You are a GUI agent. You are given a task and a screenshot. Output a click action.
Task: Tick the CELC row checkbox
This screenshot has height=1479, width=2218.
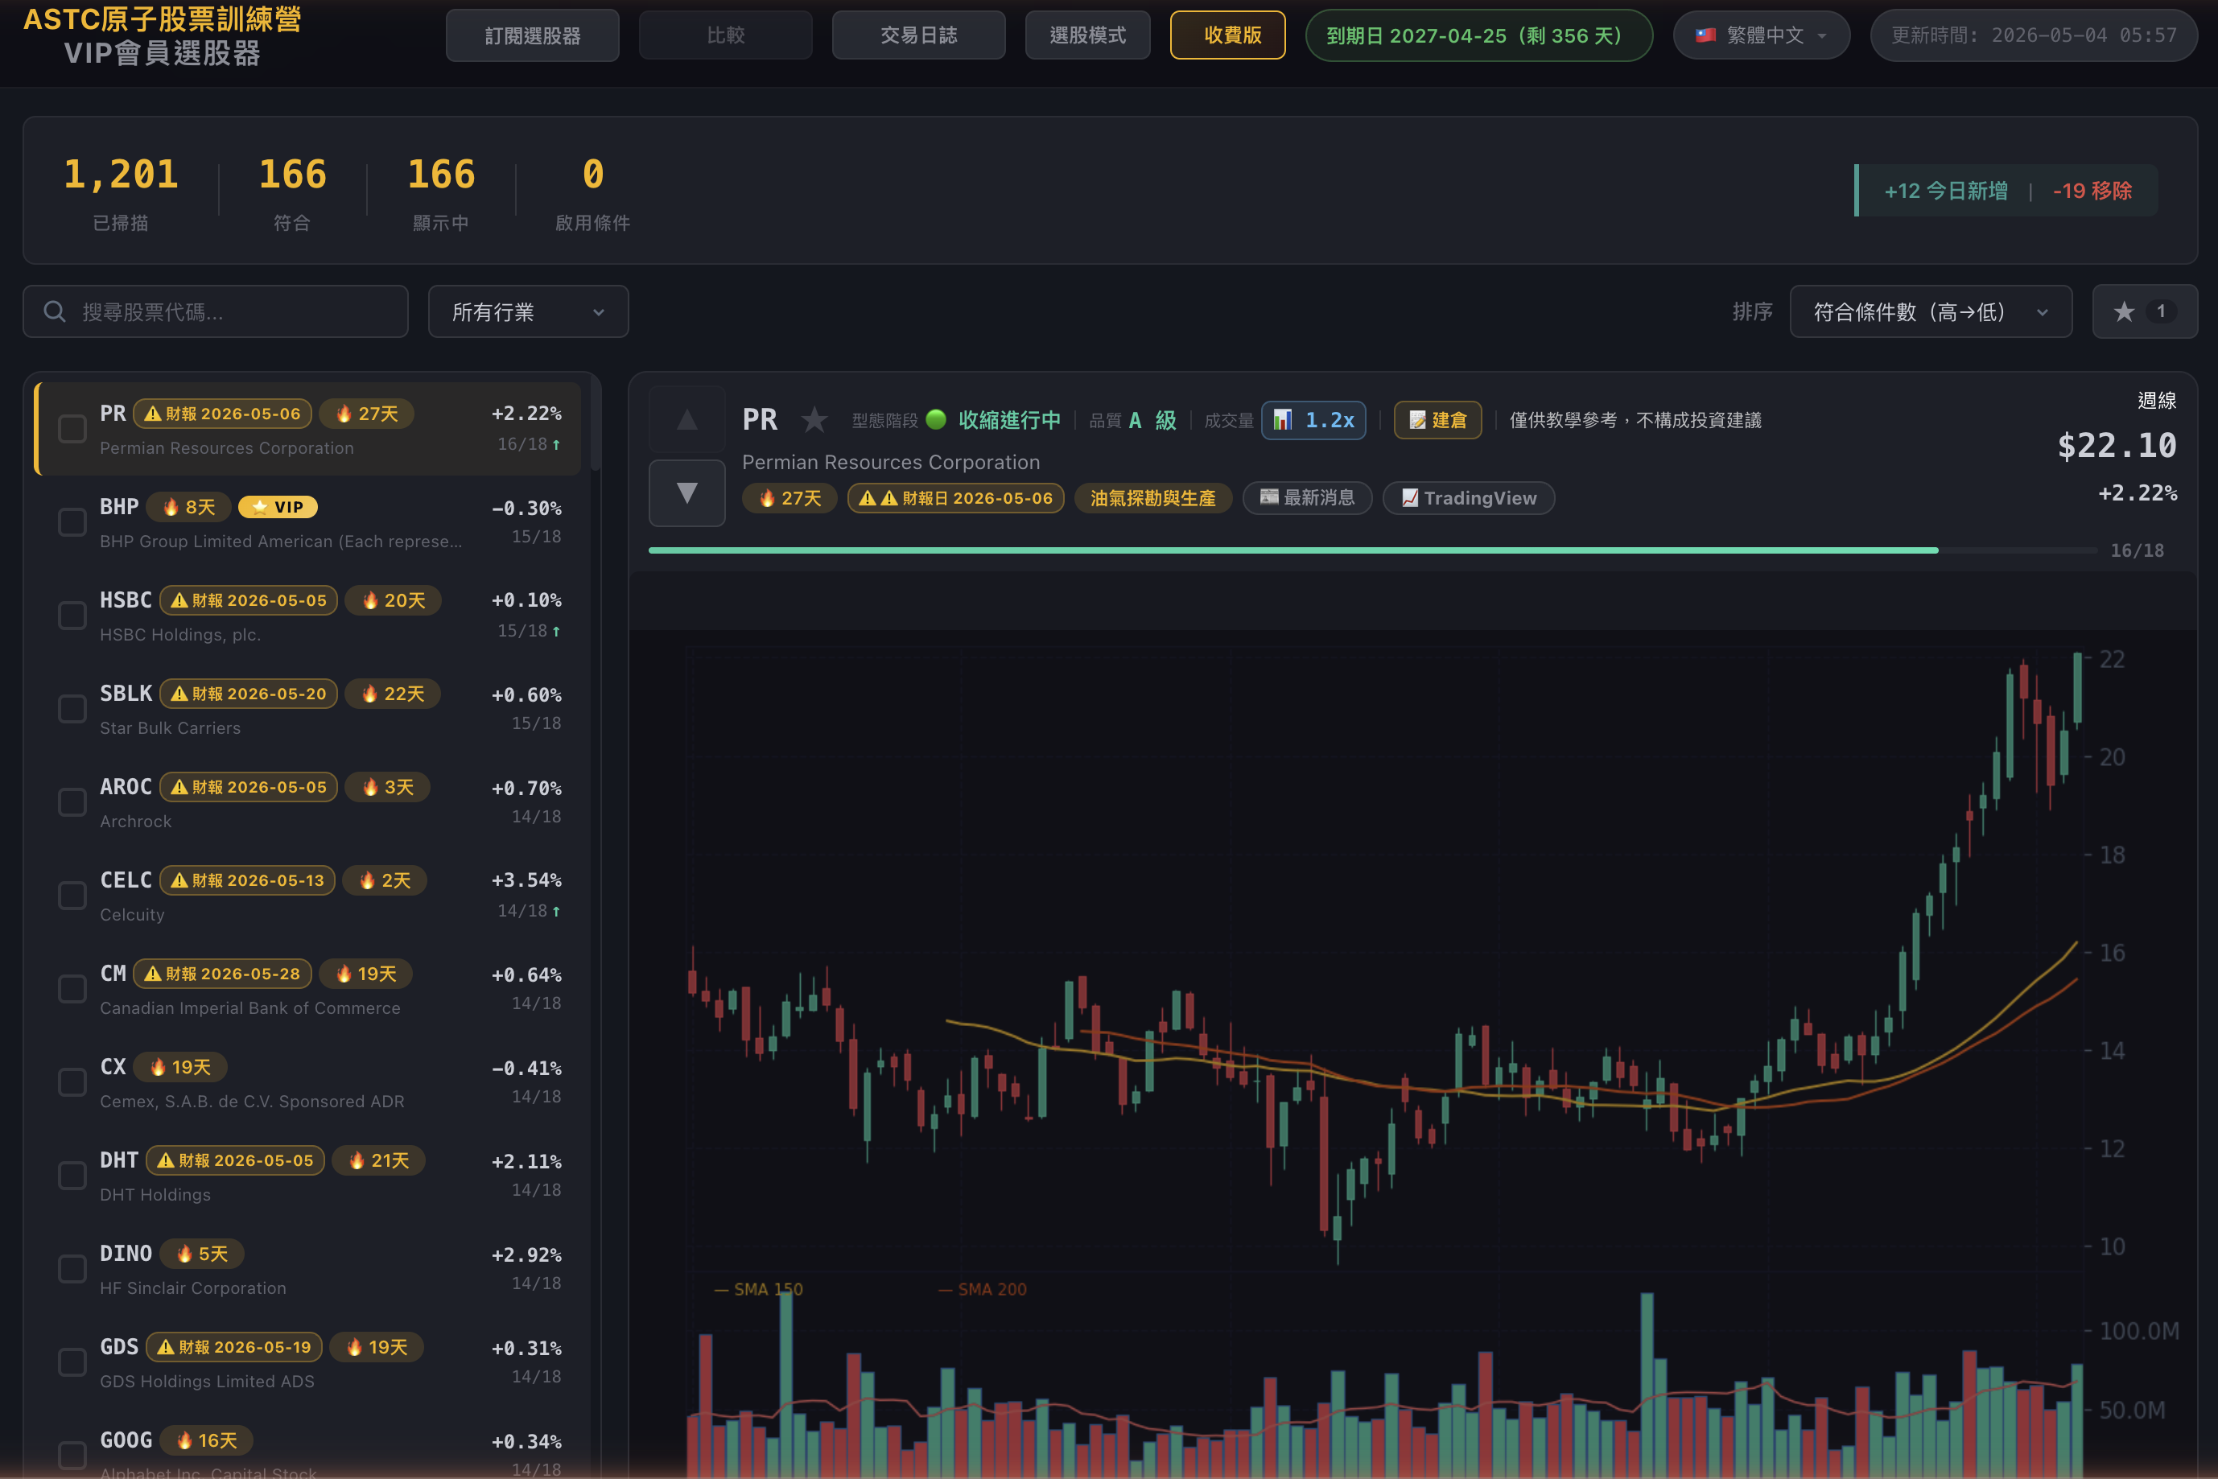pos(72,895)
